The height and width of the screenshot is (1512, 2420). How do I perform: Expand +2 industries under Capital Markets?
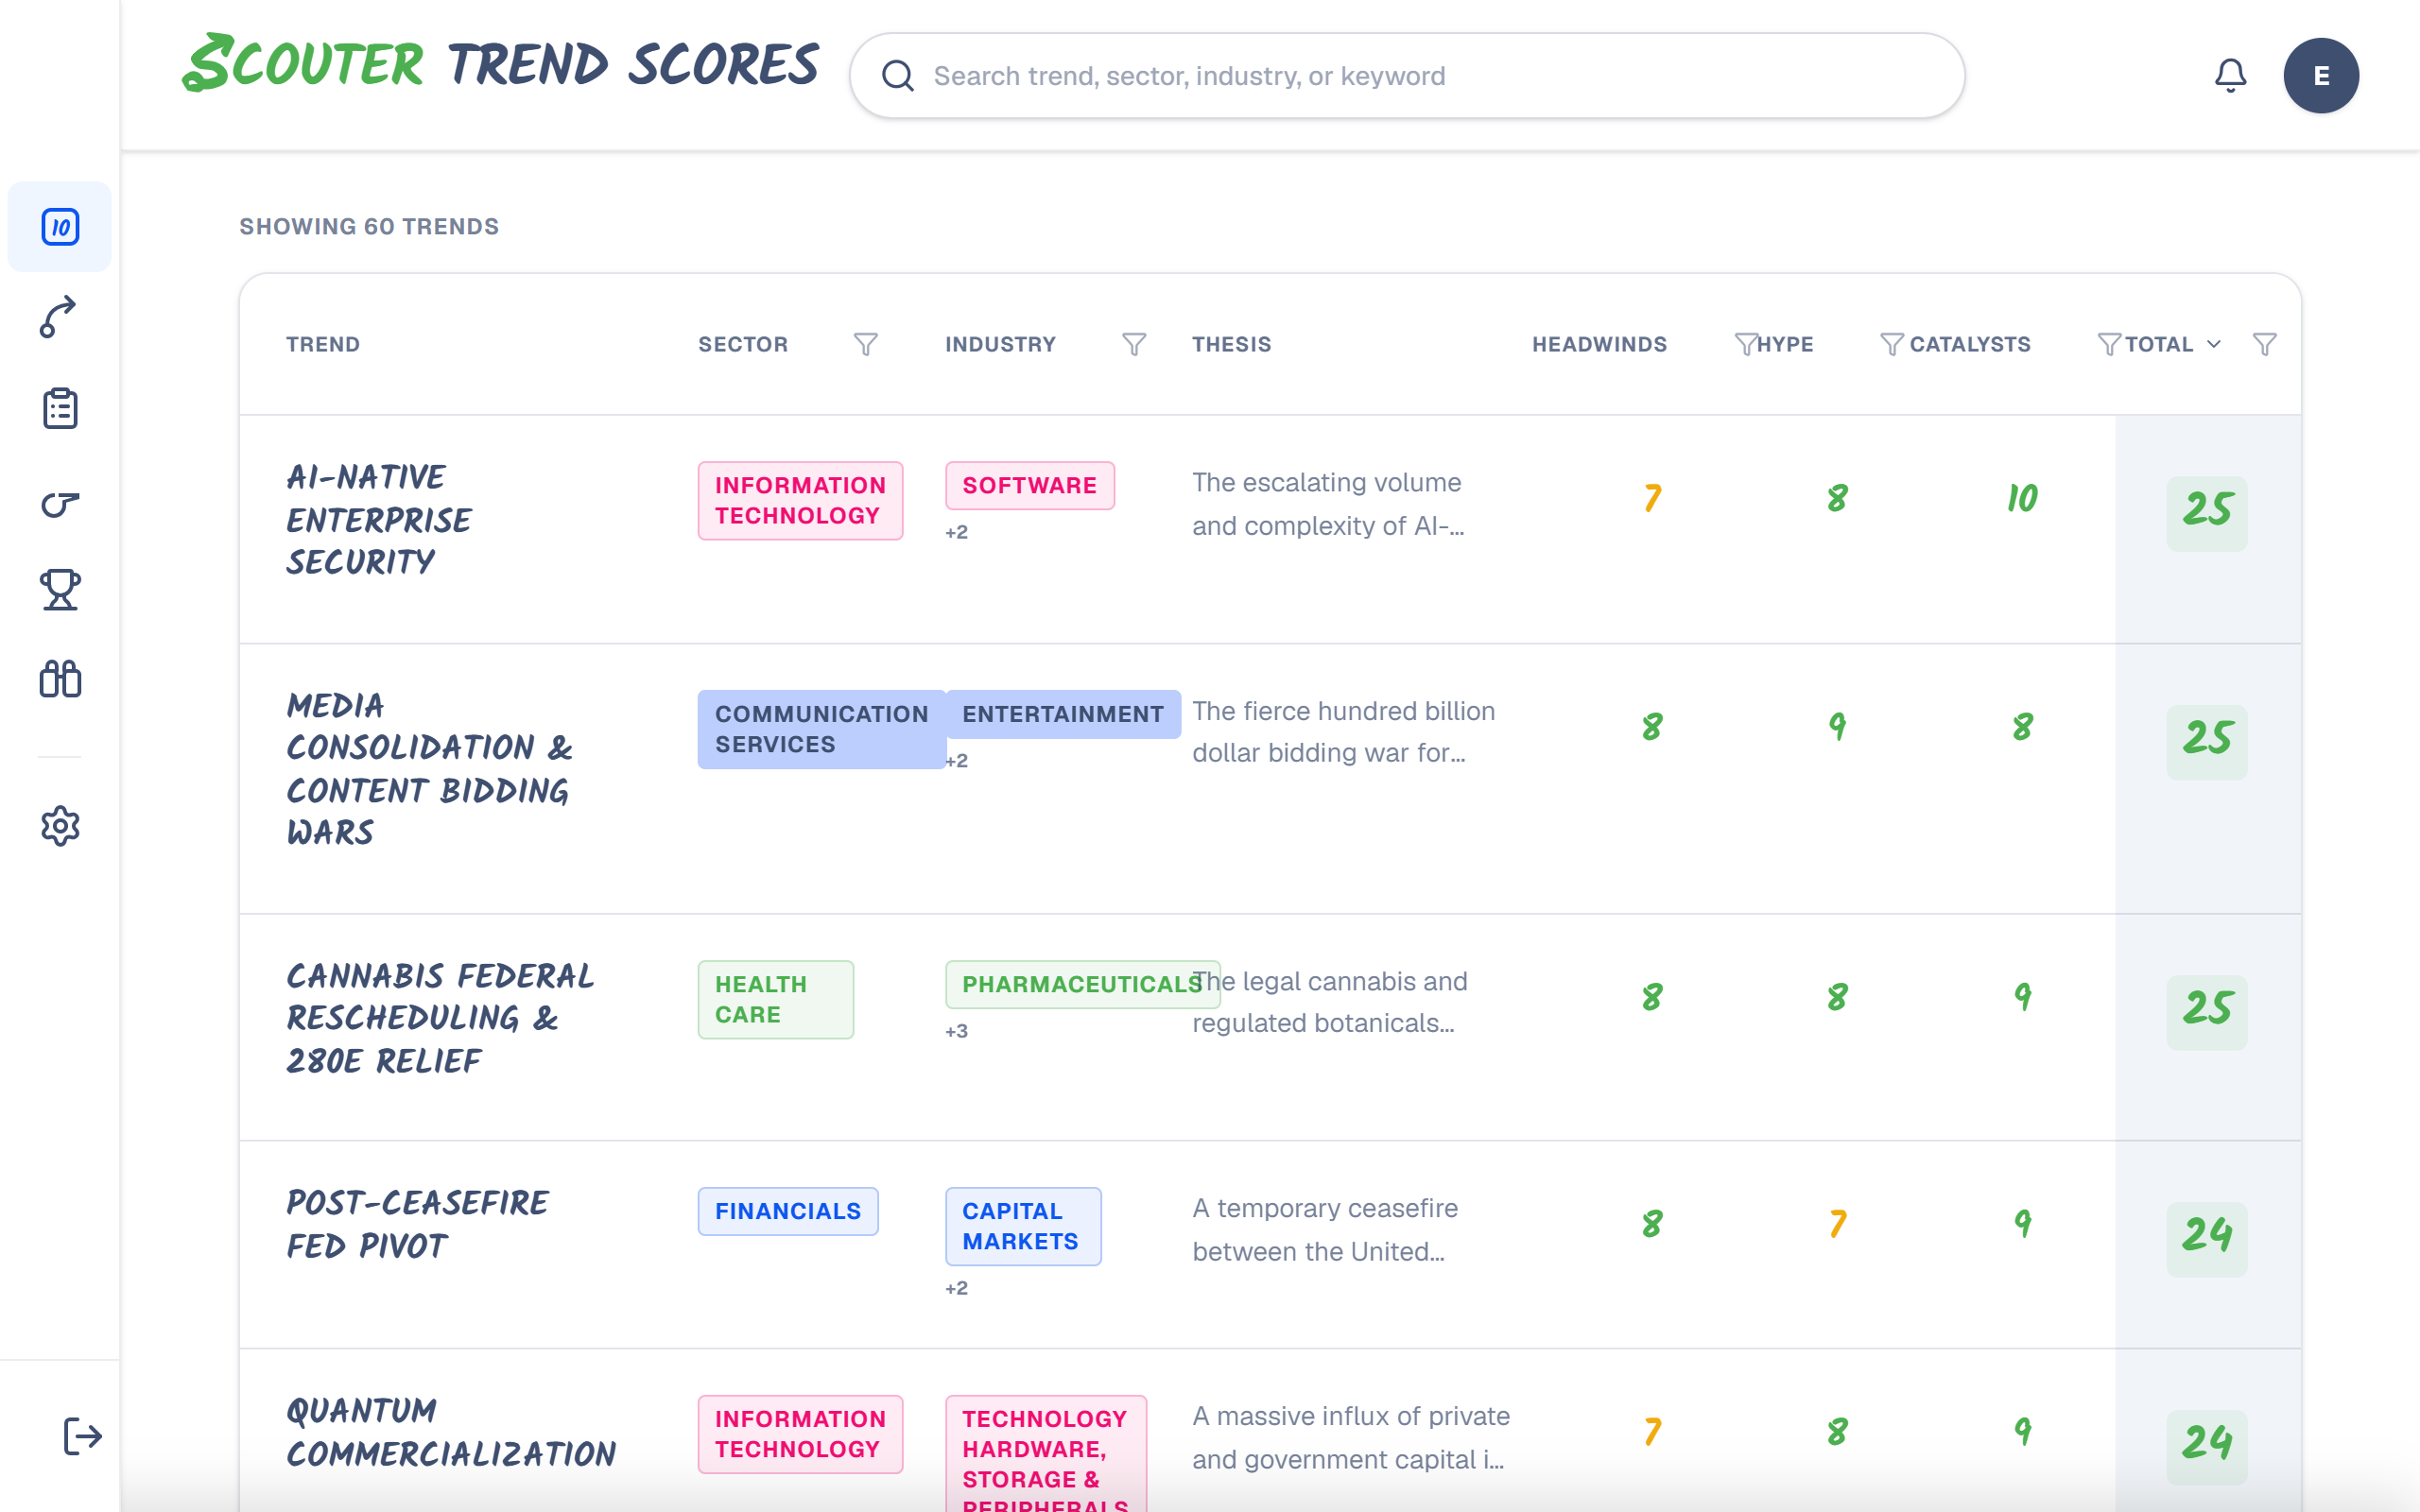957,1288
